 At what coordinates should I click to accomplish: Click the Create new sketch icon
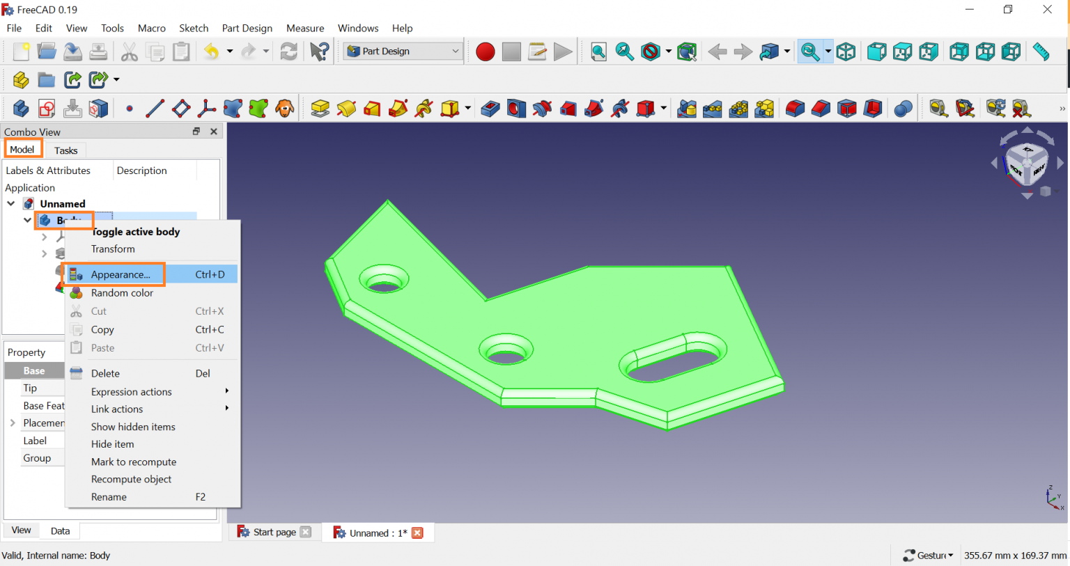pos(47,109)
